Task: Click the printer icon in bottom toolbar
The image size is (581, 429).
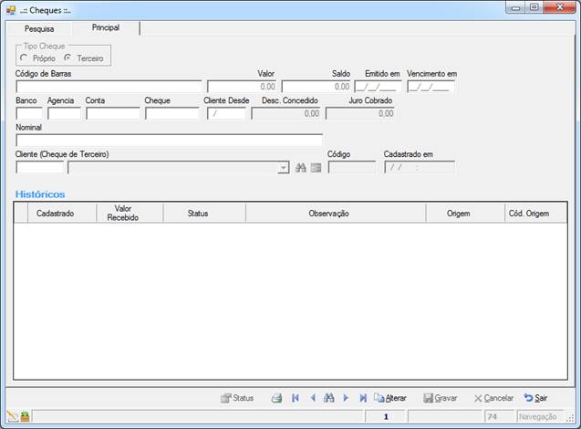Action: (x=276, y=398)
